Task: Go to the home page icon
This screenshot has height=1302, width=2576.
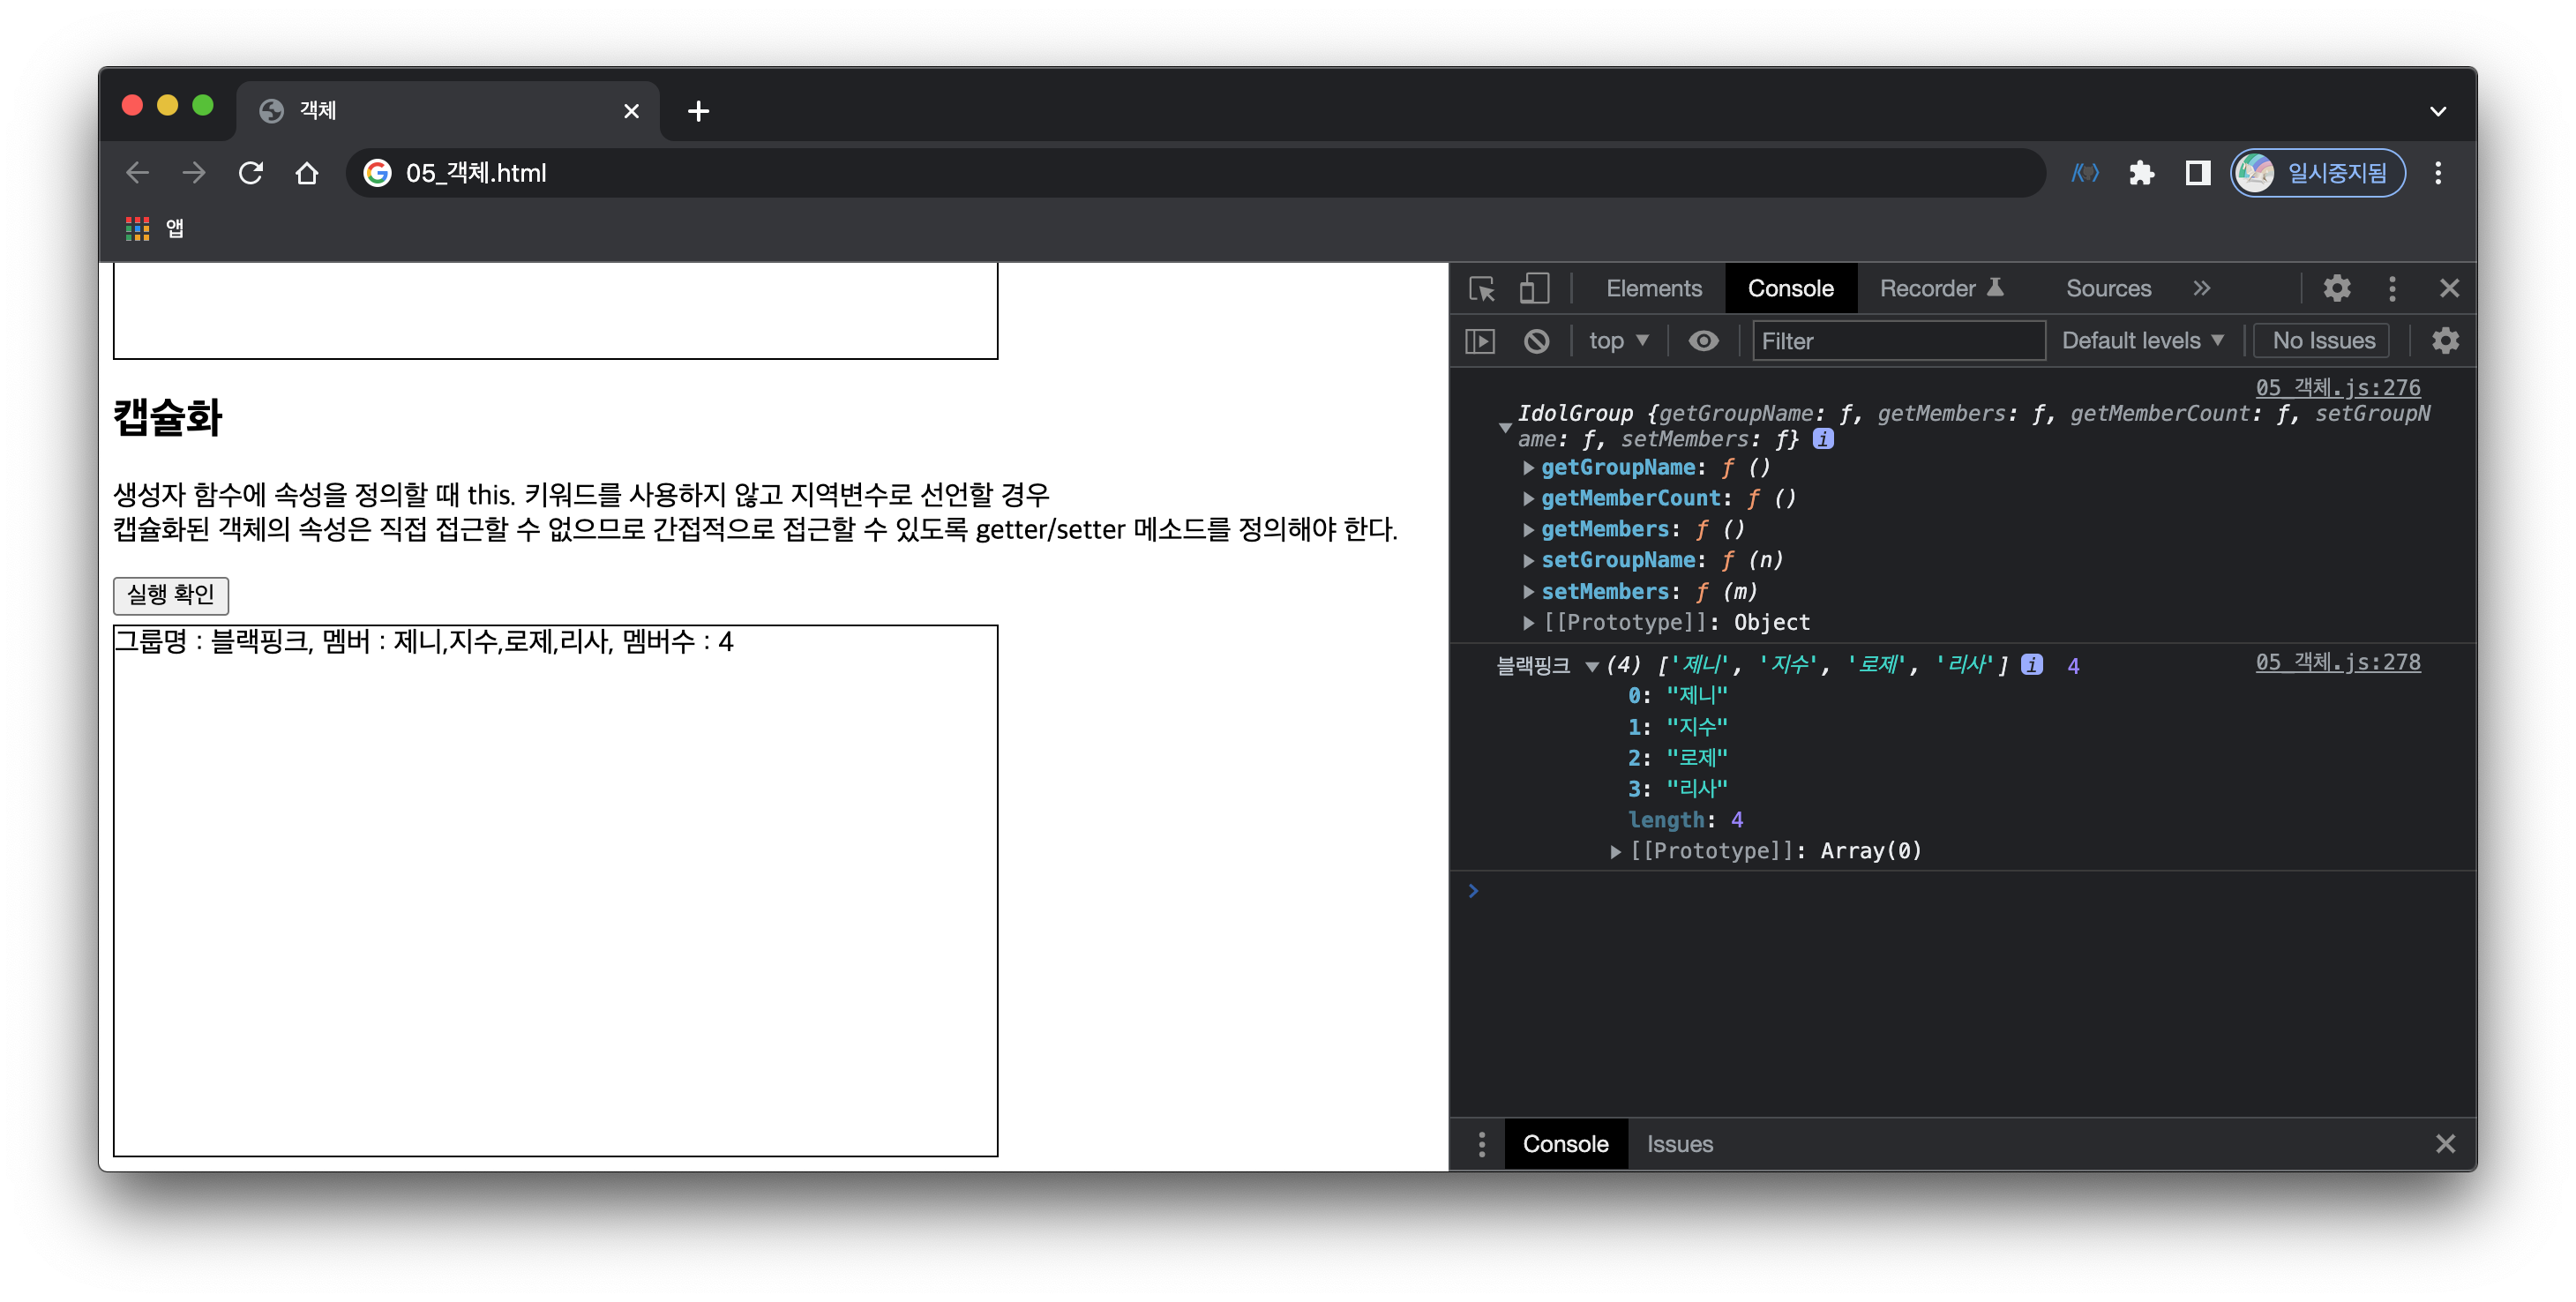Action: tap(307, 173)
